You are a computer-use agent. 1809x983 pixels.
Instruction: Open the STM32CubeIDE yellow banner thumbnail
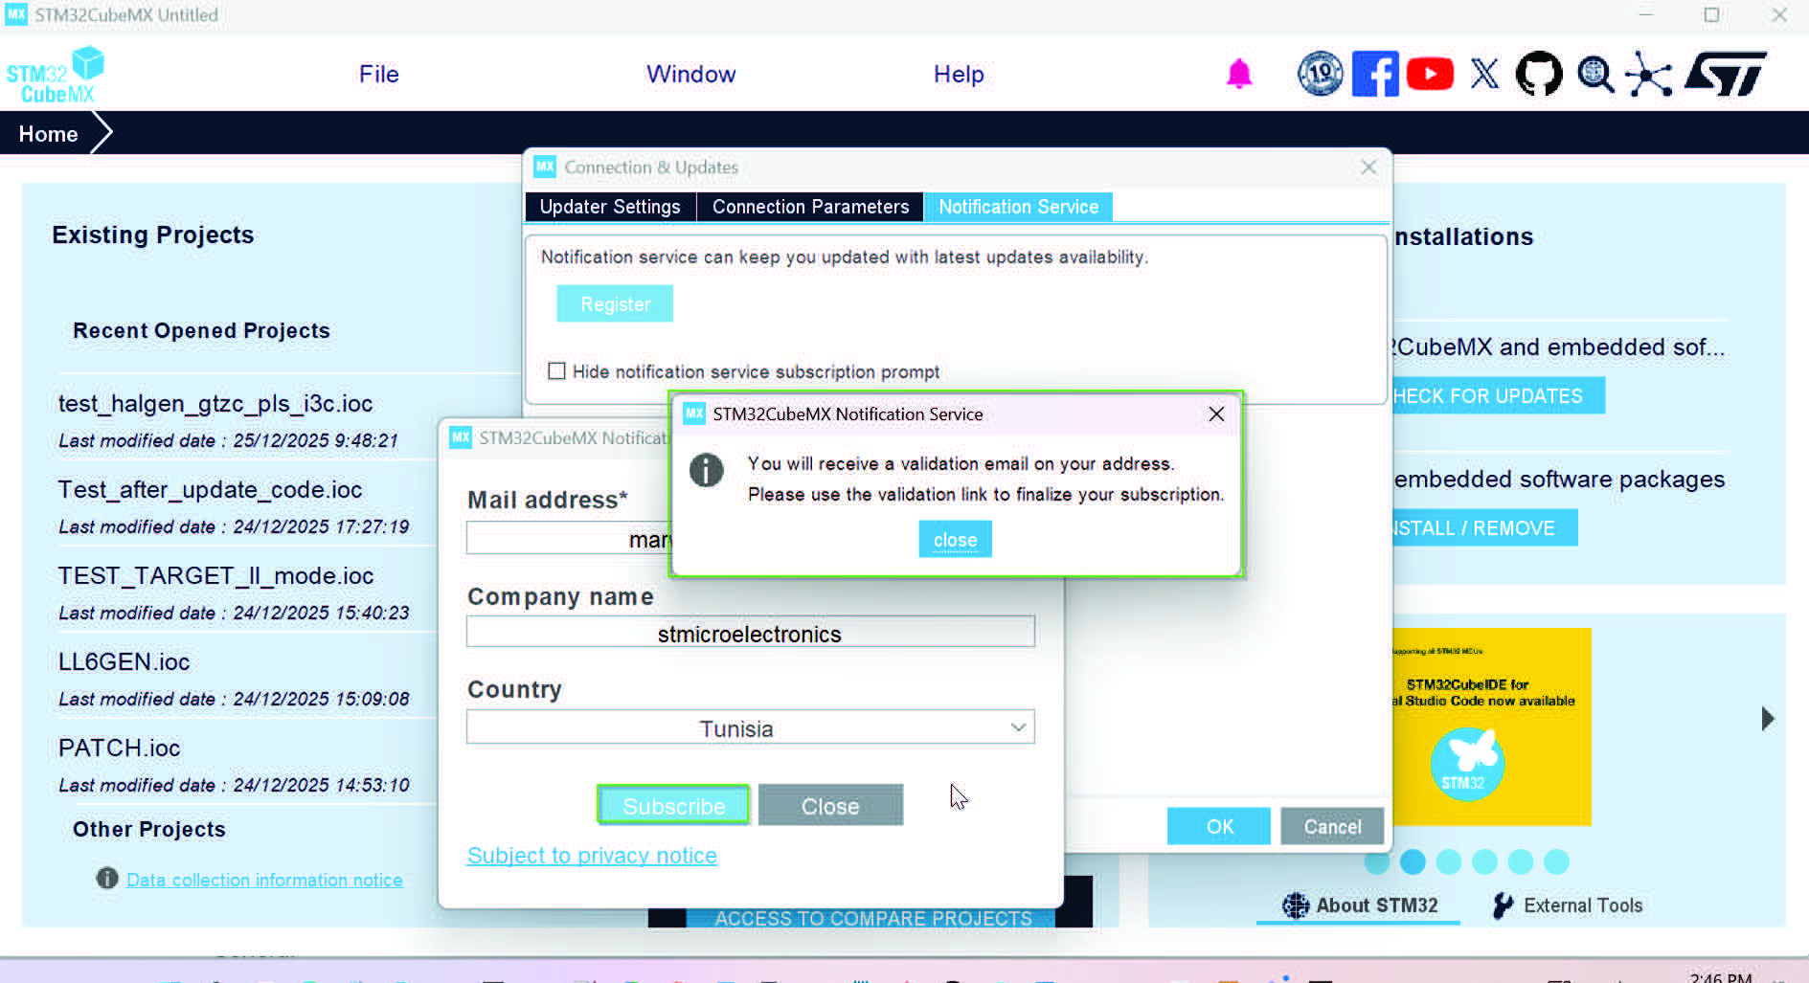(1491, 726)
